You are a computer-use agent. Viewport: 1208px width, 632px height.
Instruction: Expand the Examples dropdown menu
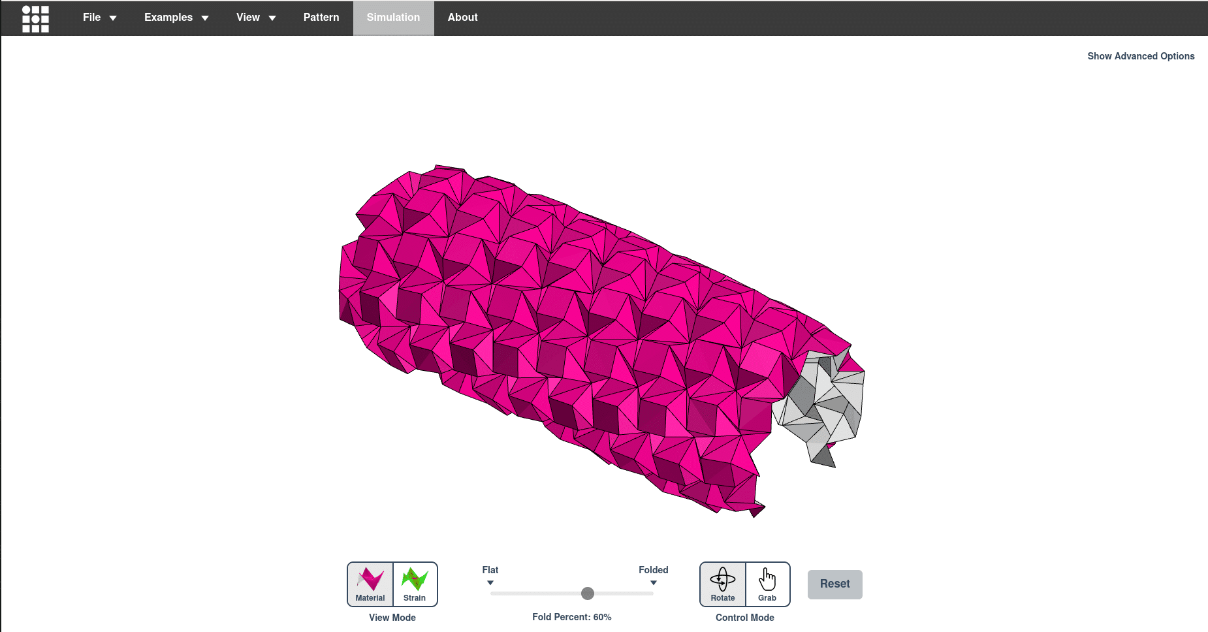pyautogui.click(x=176, y=18)
